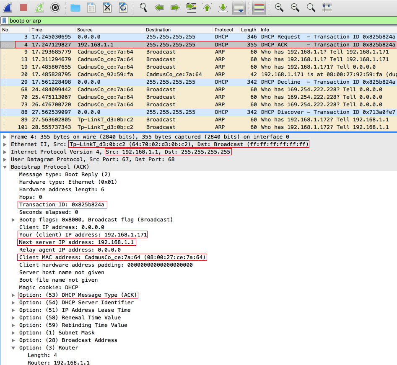Click the 'bootp or arp' filter field

coord(202,21)
